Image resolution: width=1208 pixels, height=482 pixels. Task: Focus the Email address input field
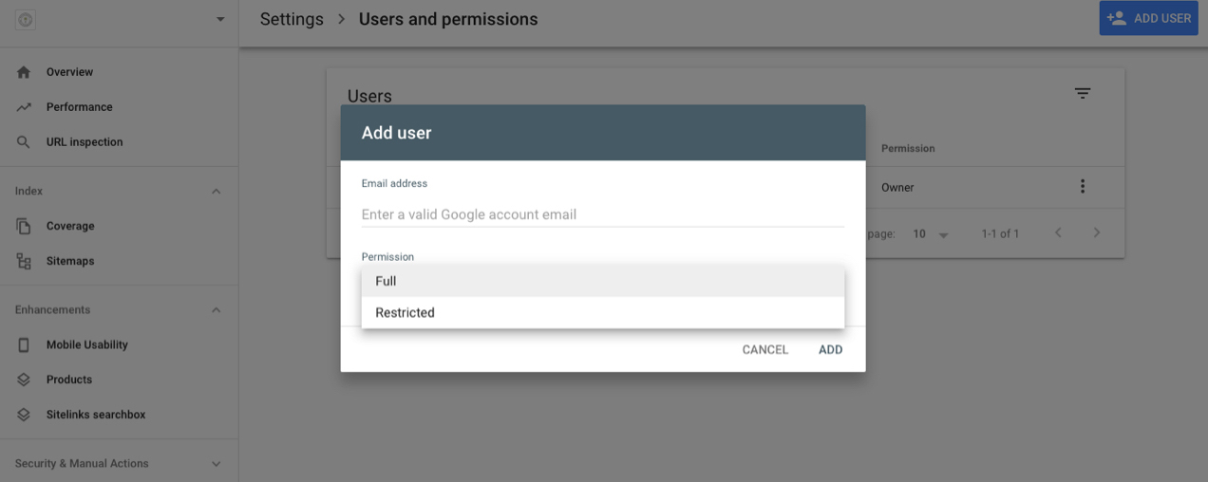pyautogui.click(x=602, y=214)
